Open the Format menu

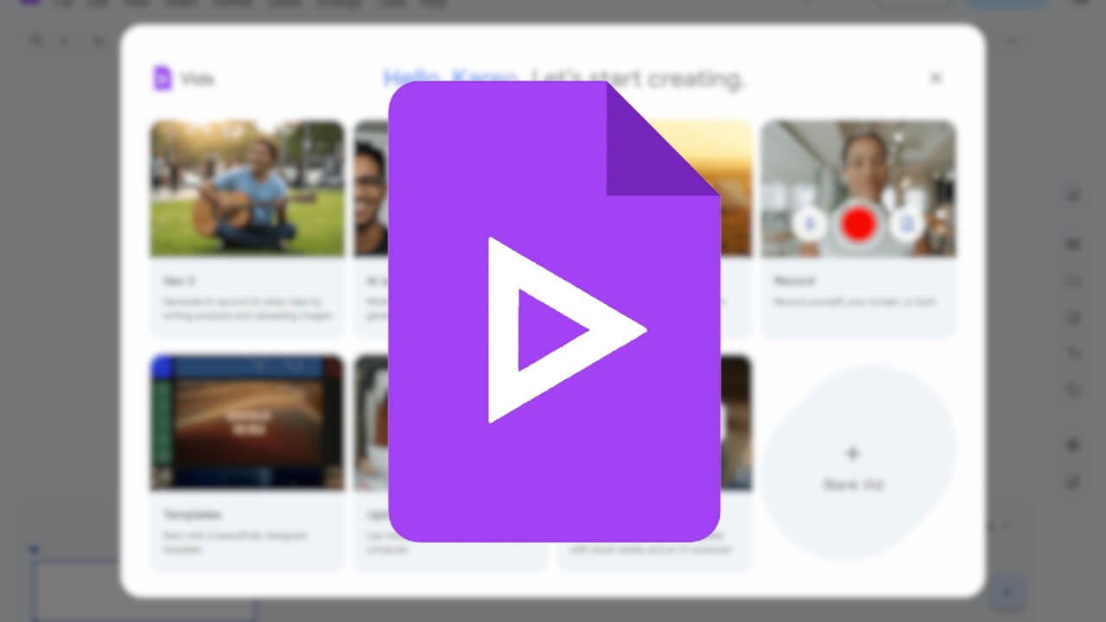pos(232,3)
